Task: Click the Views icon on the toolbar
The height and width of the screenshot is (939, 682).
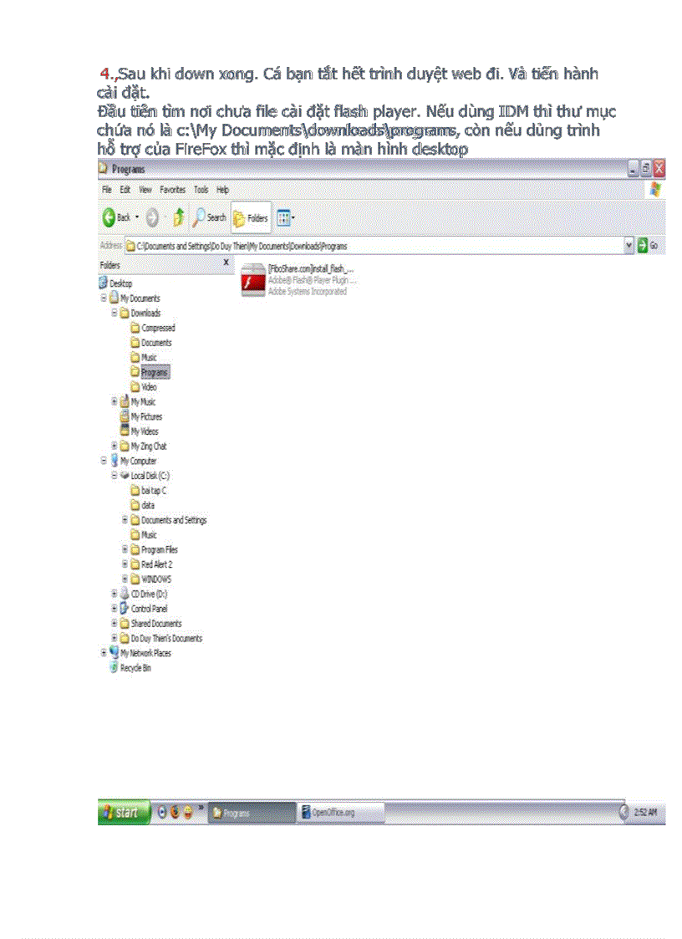Action: pos(282,217)
